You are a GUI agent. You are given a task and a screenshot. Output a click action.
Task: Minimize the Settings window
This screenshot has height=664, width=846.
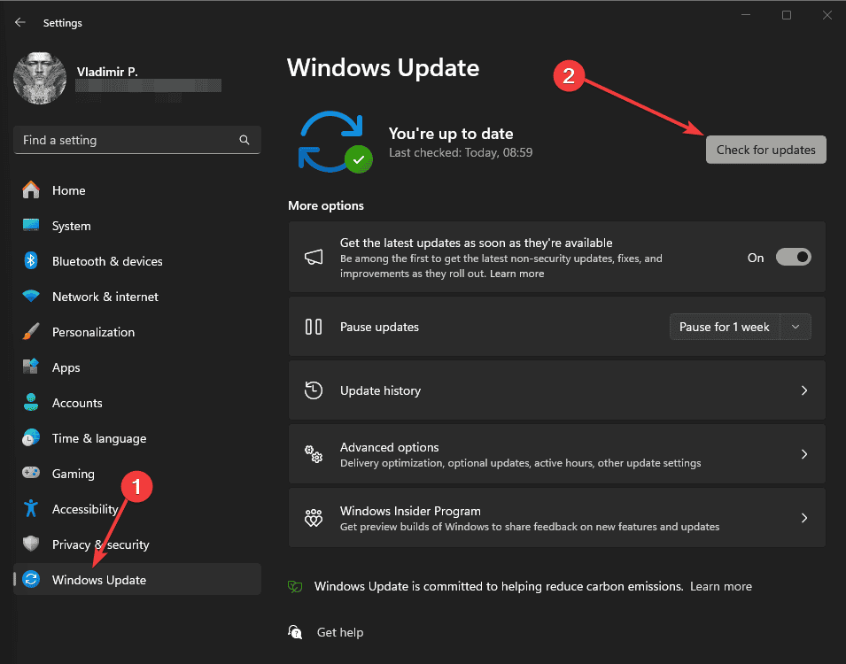[746, 15]
